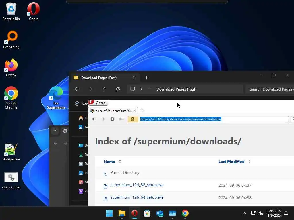Click the New button in File Explorer
Image resolution: width=294 pixels, height=220 pixels.
pyautogui.click(x=81, y=104)
